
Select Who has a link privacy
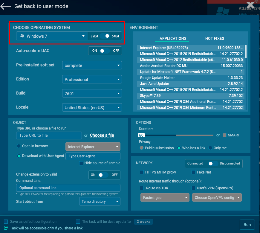[179, 148]
